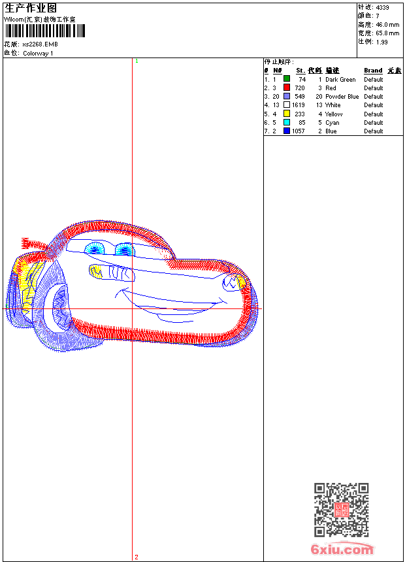Pick the Yellow color swatch

(287, 114)
